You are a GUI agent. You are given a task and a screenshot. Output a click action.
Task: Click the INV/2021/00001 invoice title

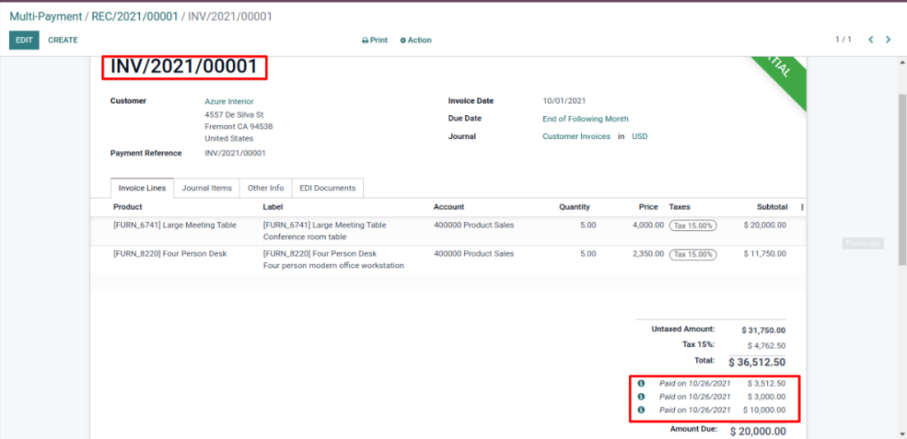point(184,67)
